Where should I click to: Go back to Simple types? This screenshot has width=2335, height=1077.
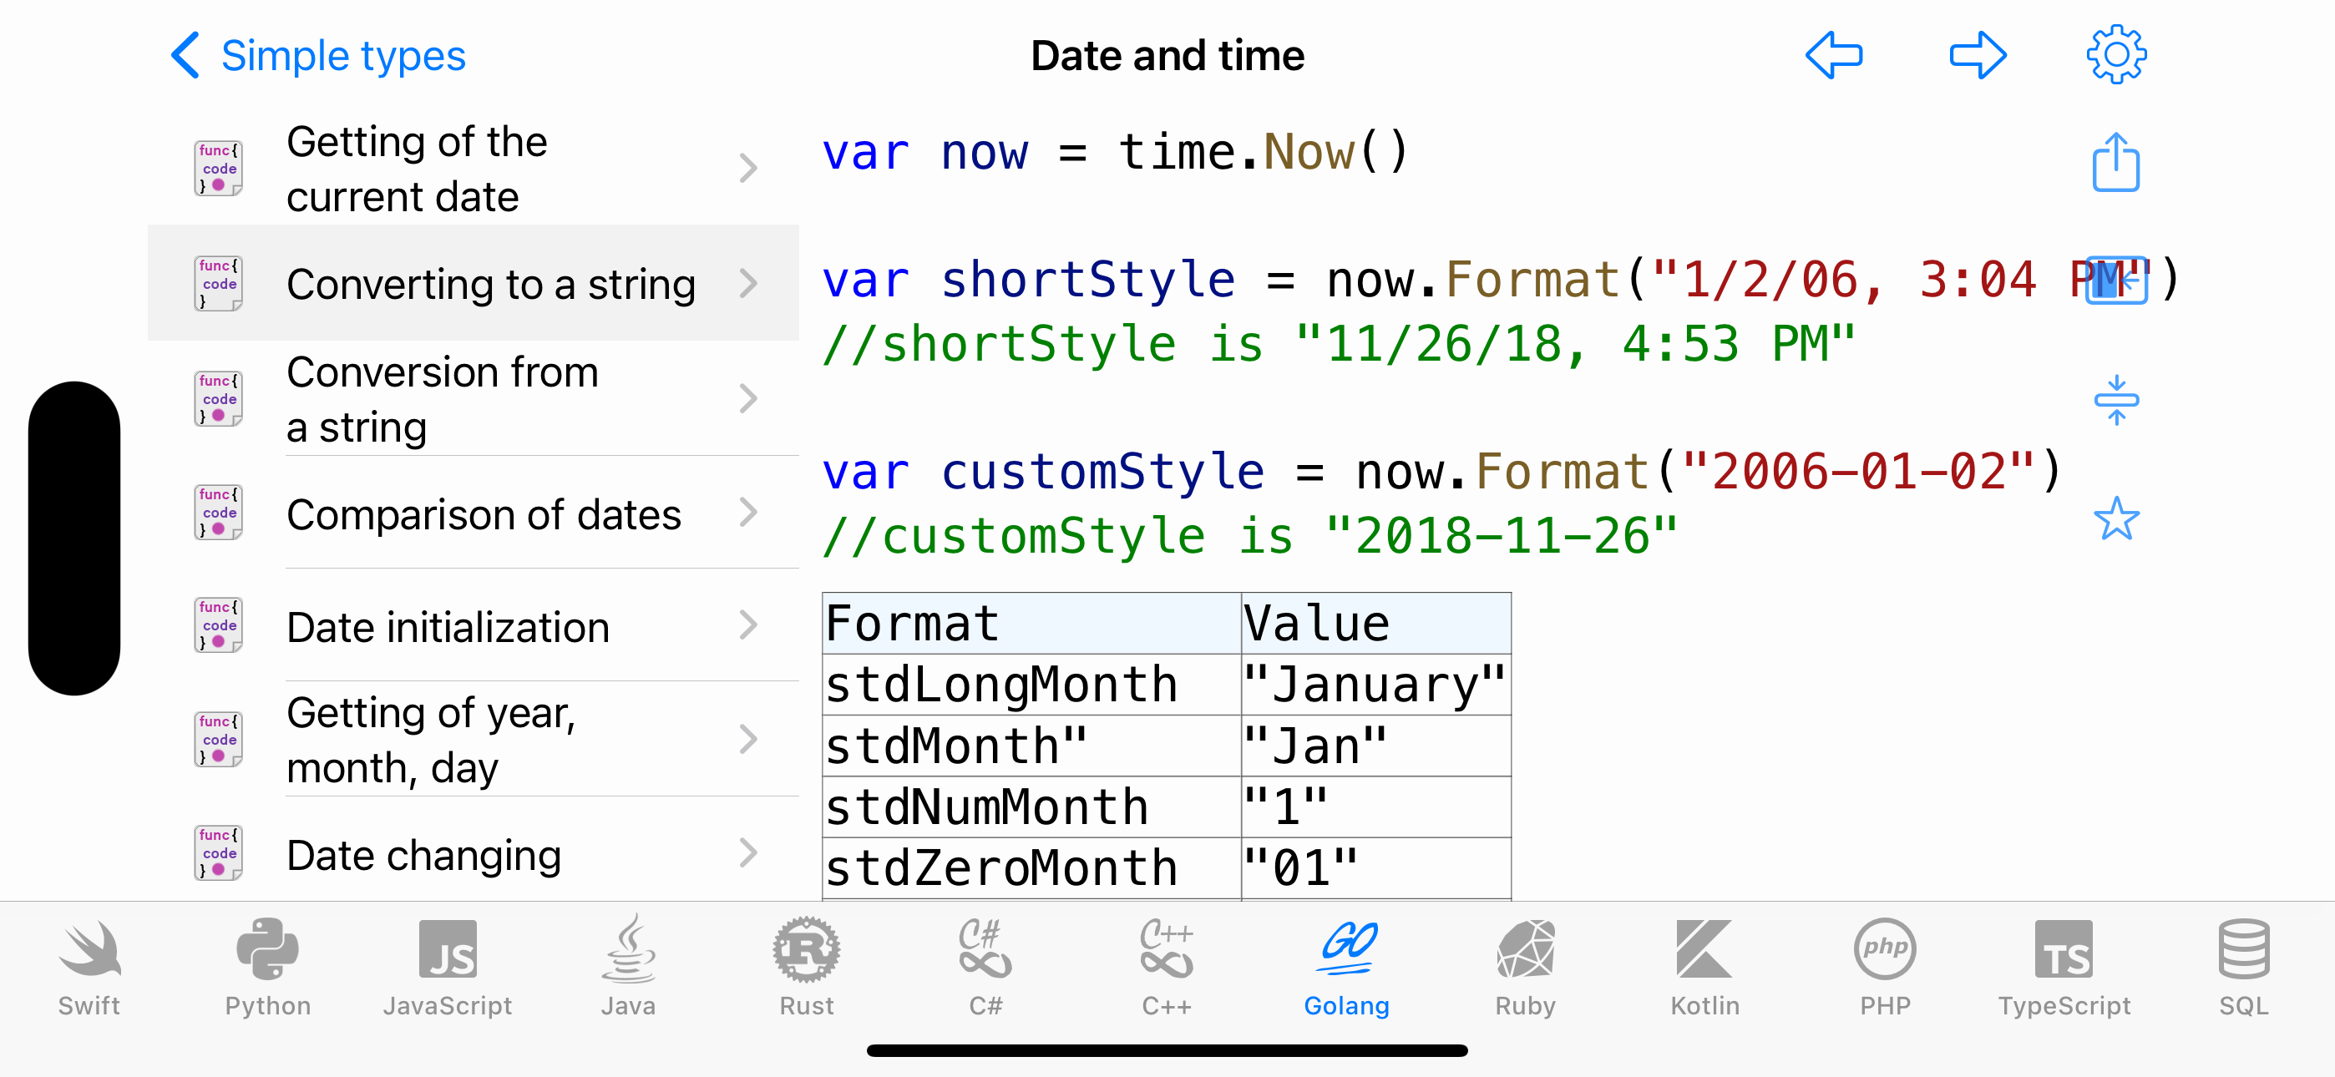tap(318, 55)
